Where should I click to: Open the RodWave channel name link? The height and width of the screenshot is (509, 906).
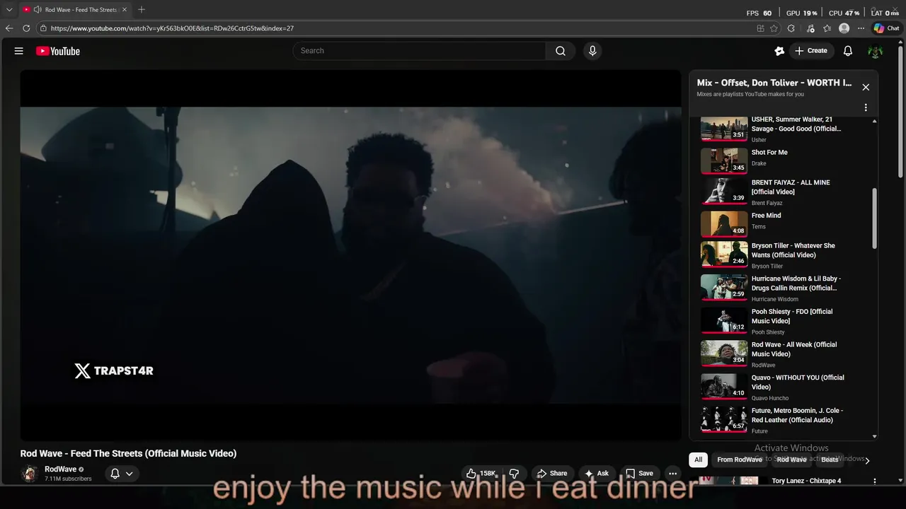pos(61,469)
